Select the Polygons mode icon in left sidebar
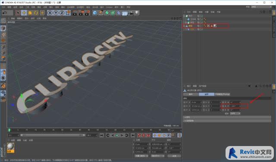This screenshot has width=276, height=162. [3, 58]
